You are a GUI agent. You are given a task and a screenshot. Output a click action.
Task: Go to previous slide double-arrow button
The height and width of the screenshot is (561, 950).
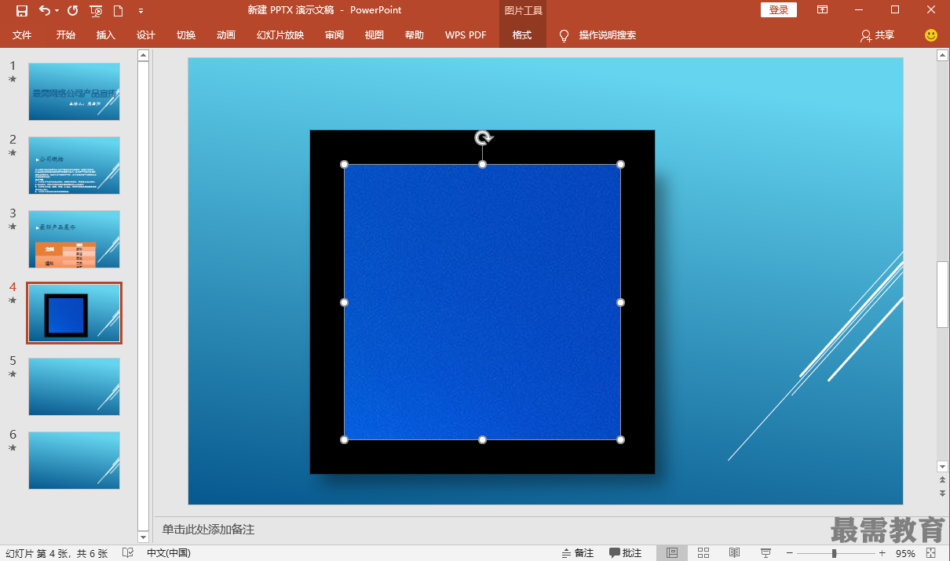pos(942,479)
